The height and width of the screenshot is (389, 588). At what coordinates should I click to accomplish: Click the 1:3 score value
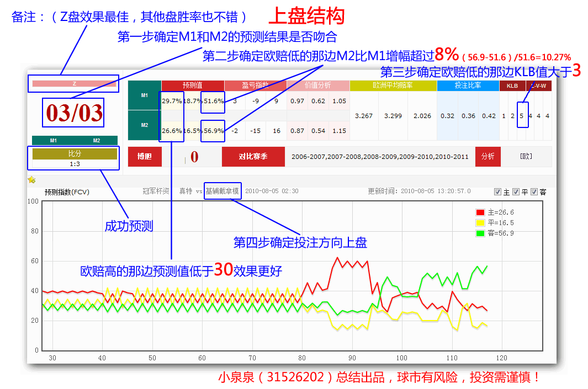click(75, 164)
